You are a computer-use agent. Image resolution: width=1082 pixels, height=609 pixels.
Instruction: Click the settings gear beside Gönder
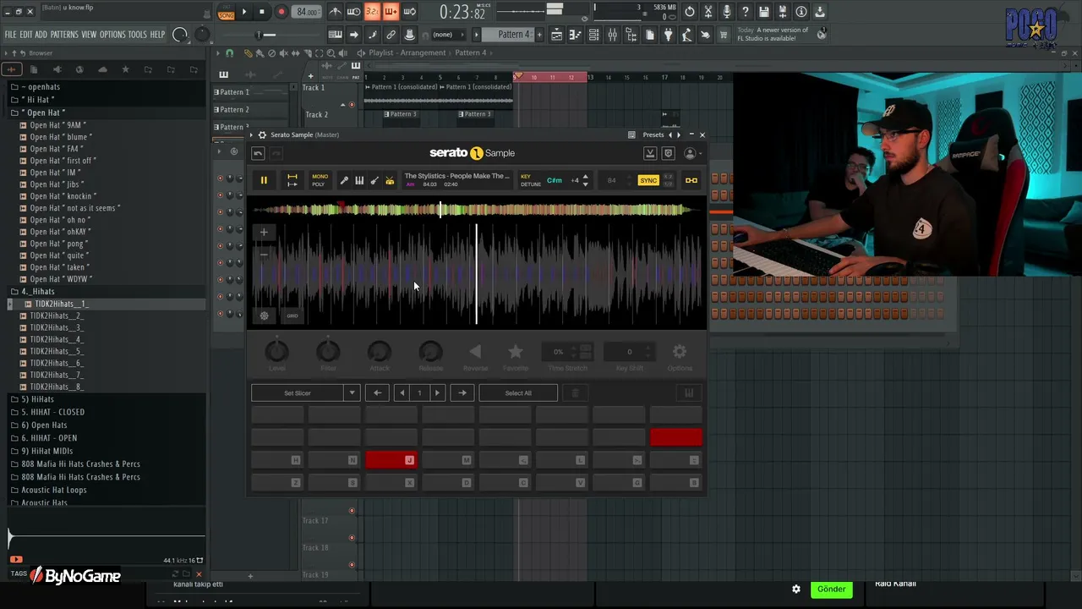pyautogui.click(x=796, y=589)
